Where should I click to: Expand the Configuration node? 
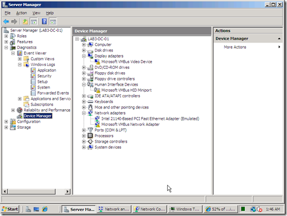[6, 121]
